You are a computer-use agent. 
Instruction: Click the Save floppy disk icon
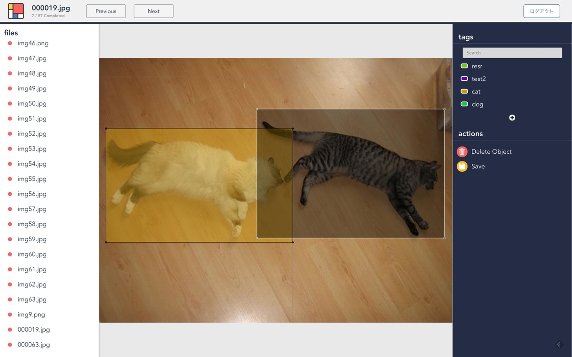point(462,166)
